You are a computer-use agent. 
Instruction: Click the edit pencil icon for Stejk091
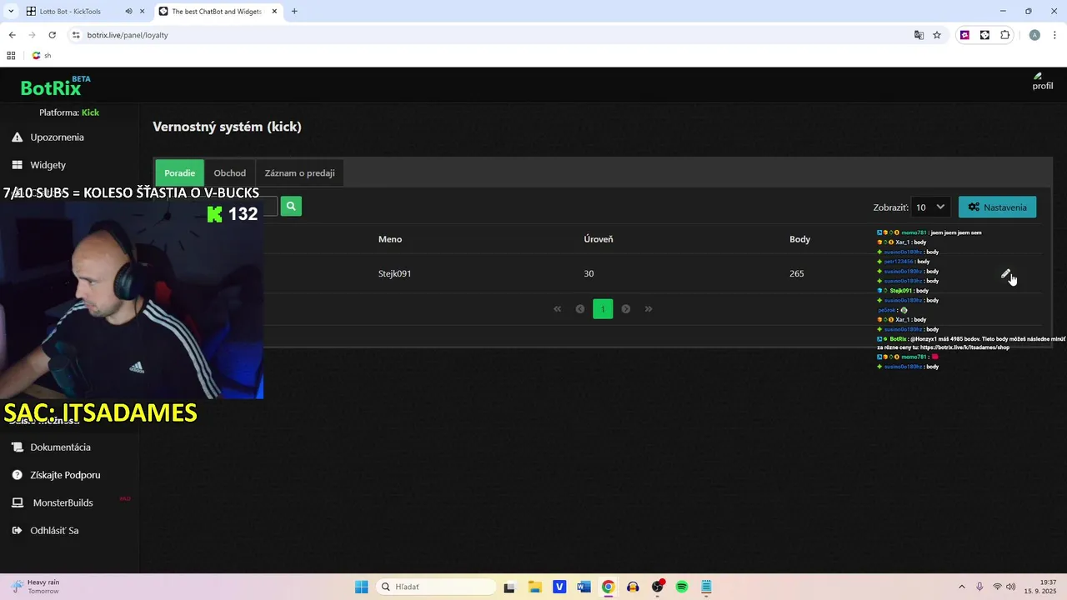[x=1005, y=274]
